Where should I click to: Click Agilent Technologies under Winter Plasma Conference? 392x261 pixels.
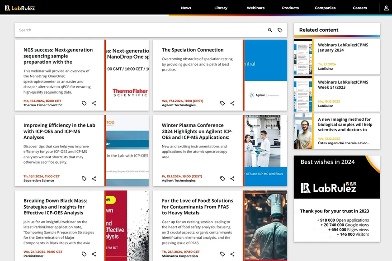point(179,181)
